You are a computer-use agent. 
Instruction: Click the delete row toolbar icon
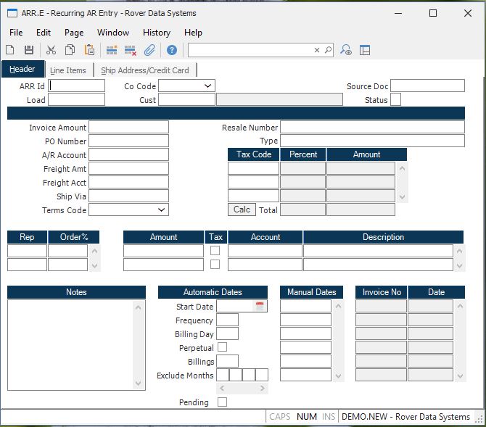point(131,50)
